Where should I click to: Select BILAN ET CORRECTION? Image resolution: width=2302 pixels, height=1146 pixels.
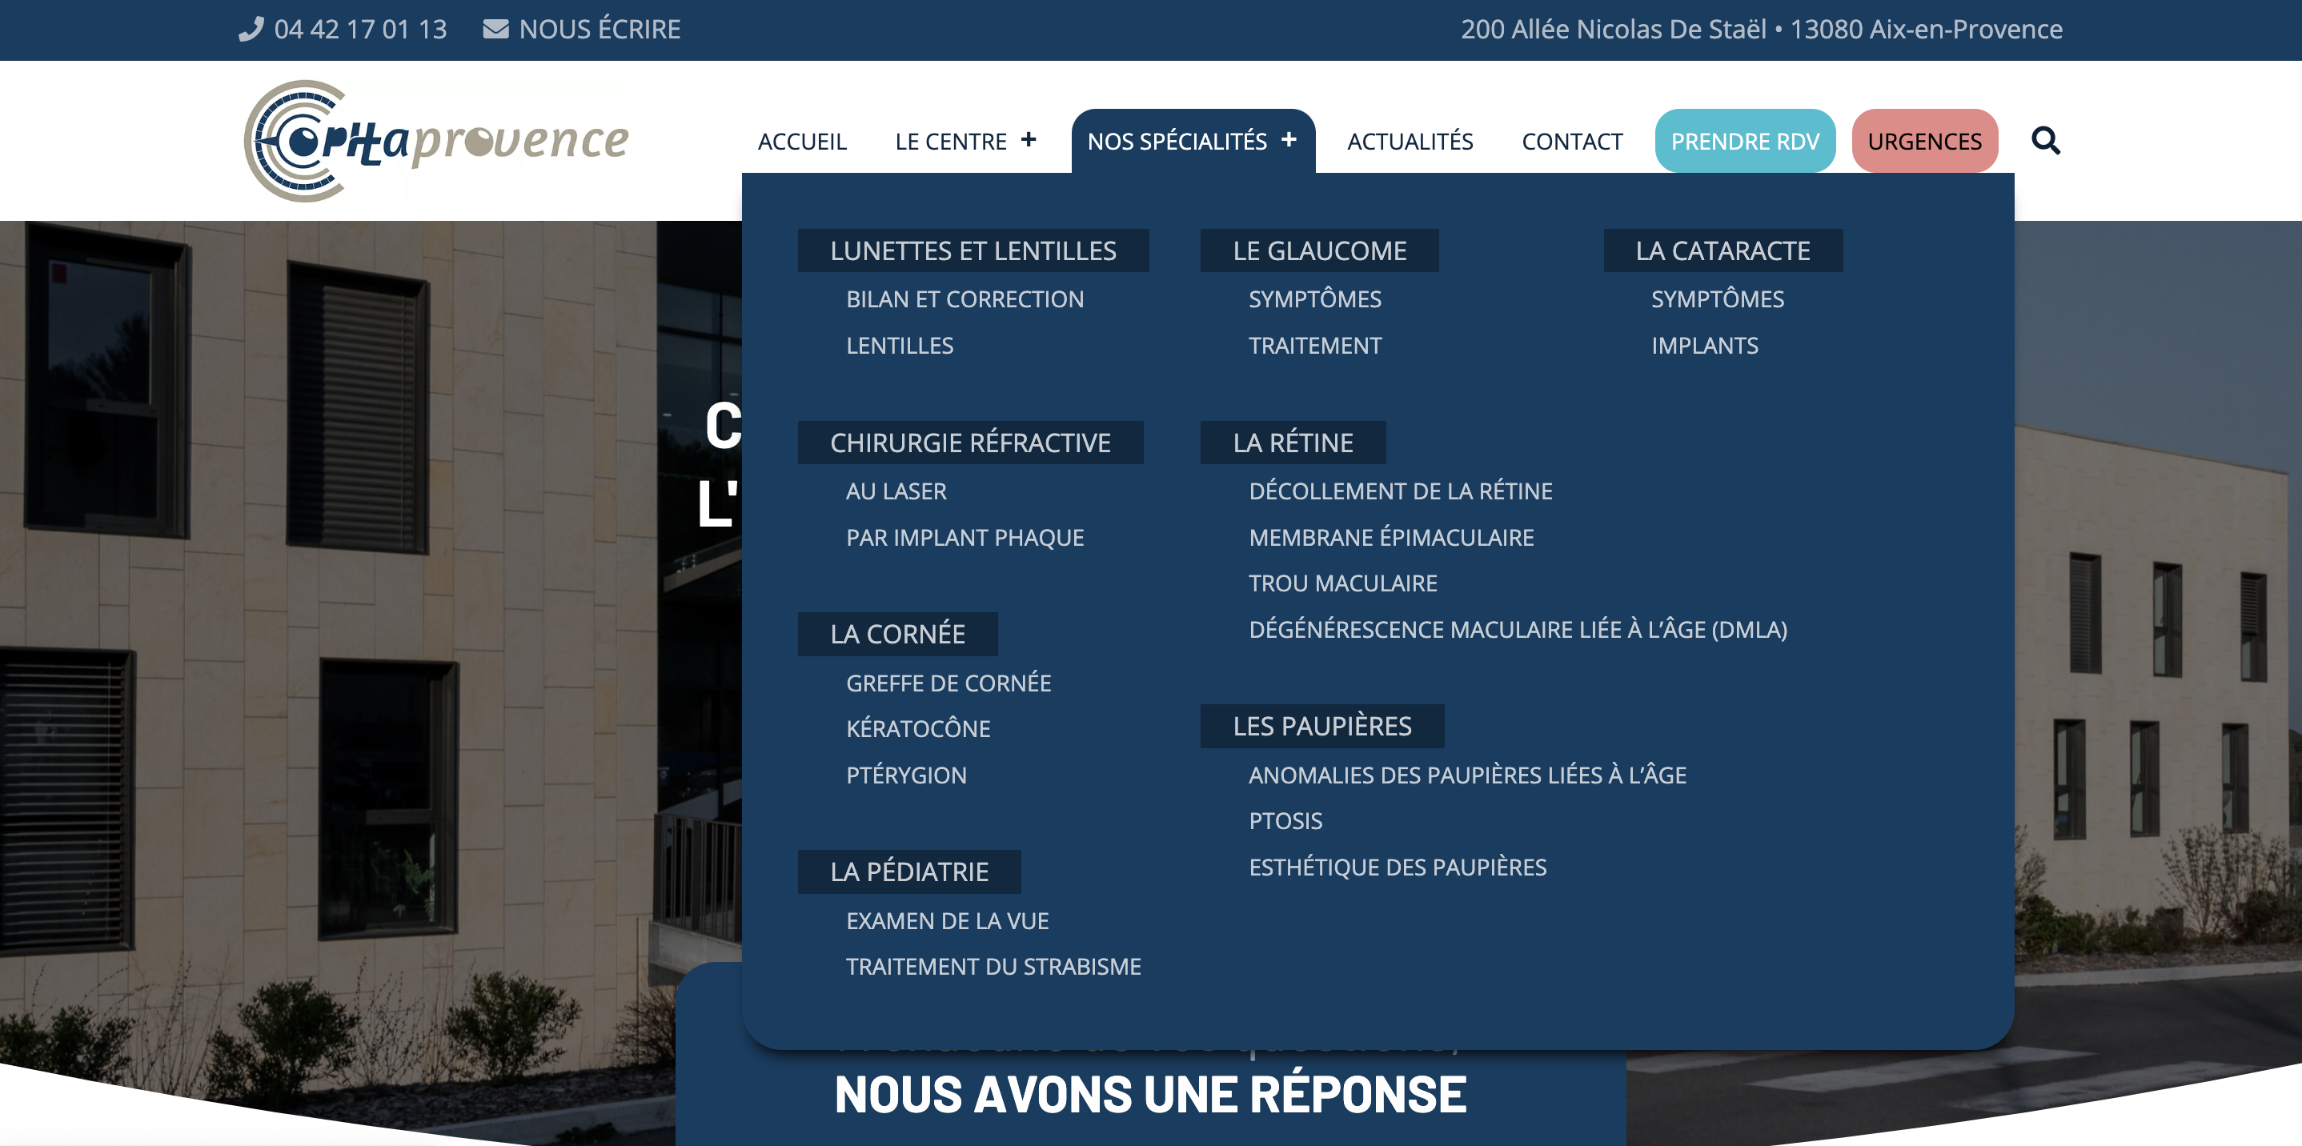point(965,299)
